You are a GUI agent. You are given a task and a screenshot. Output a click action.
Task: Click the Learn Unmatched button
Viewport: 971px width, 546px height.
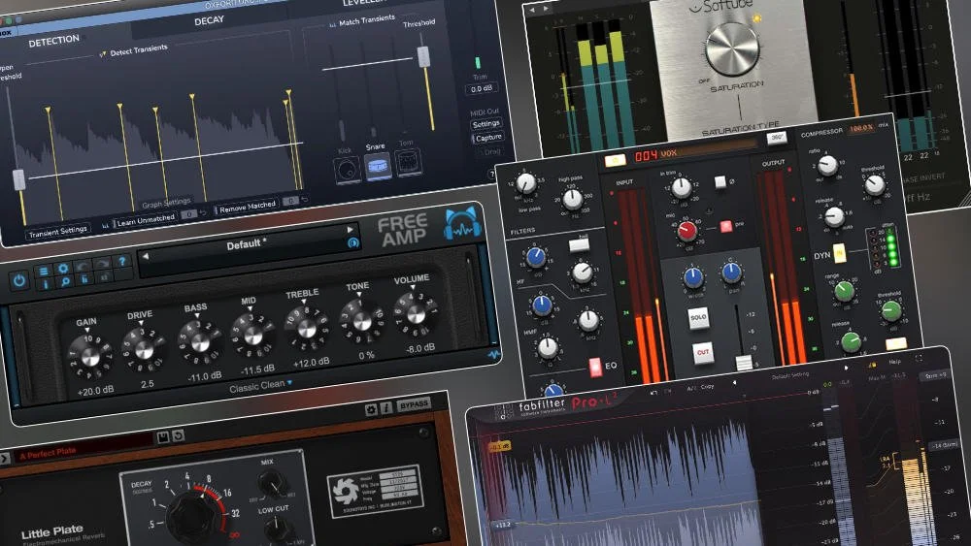click(x=146, y=220)
